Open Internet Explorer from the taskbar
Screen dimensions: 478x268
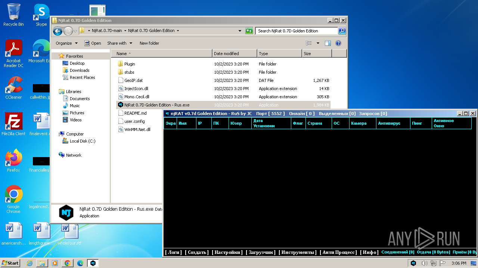tap(30, 263)
